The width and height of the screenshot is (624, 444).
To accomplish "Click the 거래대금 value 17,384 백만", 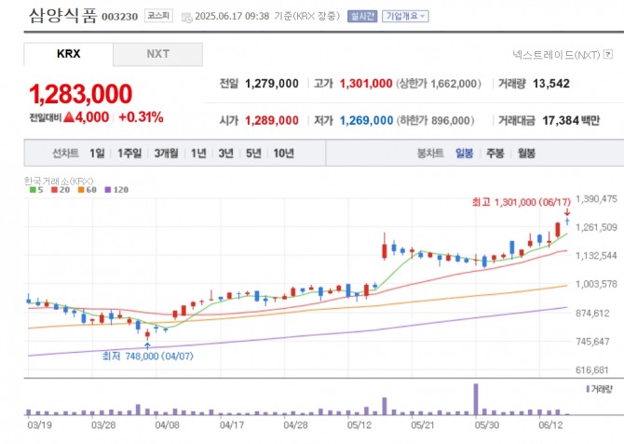I will point(571,121).
